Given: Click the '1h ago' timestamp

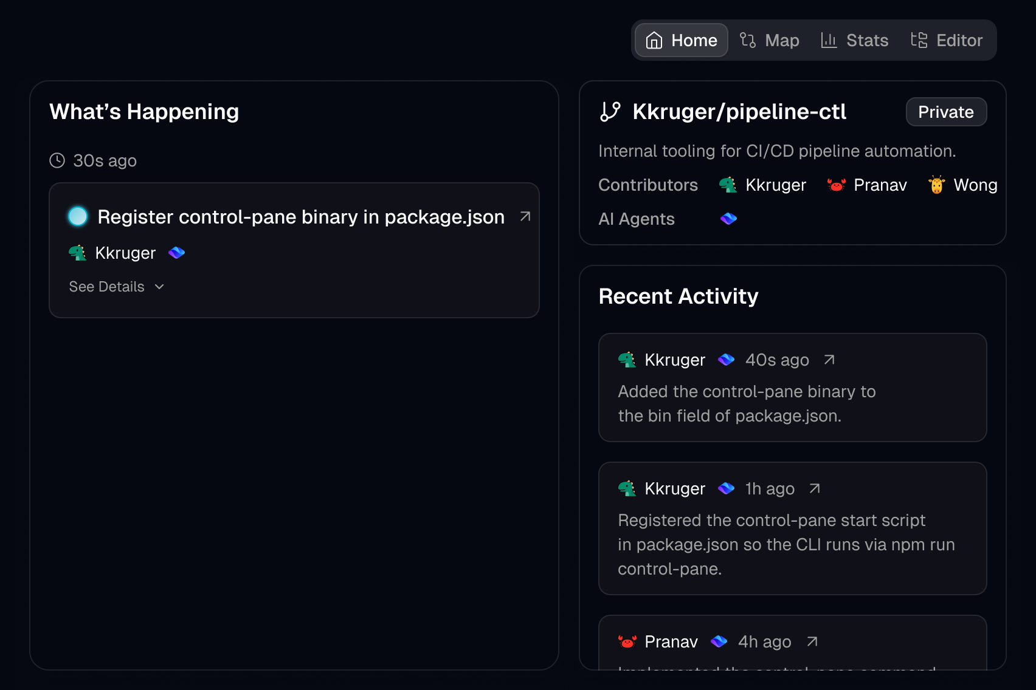Looking at the screenshot, I should (x=770, y=488).
